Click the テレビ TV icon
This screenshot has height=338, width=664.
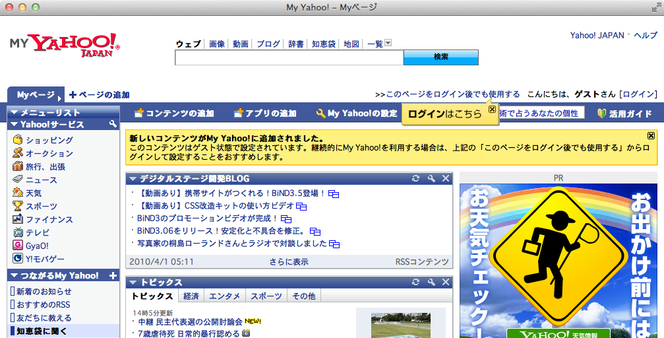(18, 232)
